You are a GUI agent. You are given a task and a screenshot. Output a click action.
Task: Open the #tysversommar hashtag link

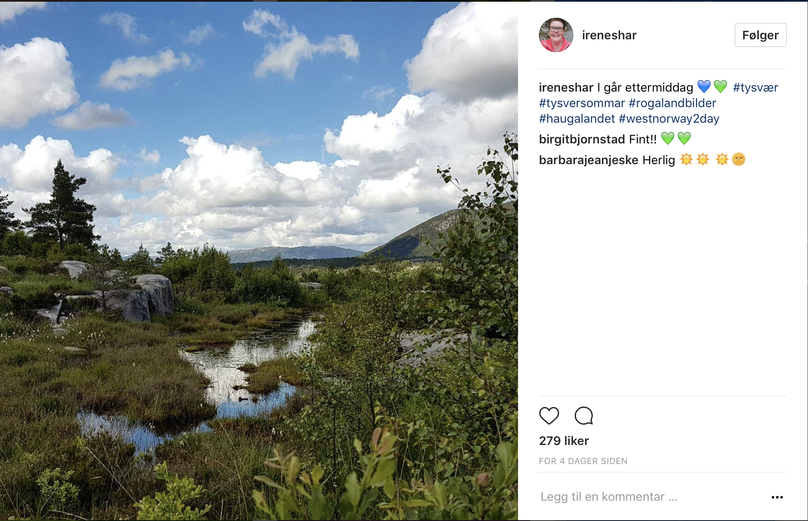pos(582,103)
